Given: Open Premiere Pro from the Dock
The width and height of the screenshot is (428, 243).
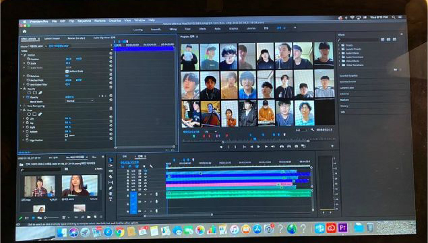Looking at the screenshot, I should [343, 228].
